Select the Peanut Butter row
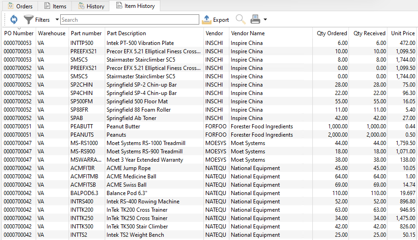 [209, 126]
